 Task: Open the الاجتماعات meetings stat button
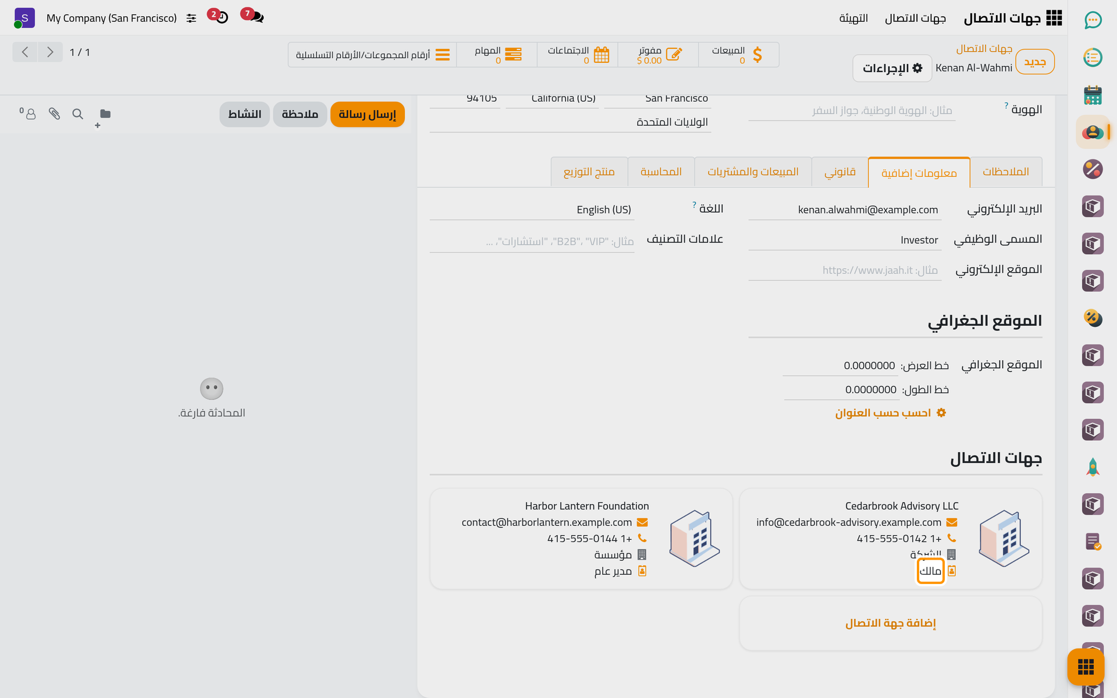(578, 55)
